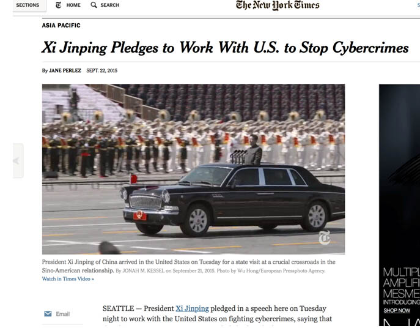Open the Search label in header
This screenshot has width=420, height=328.
click(110, 5)
